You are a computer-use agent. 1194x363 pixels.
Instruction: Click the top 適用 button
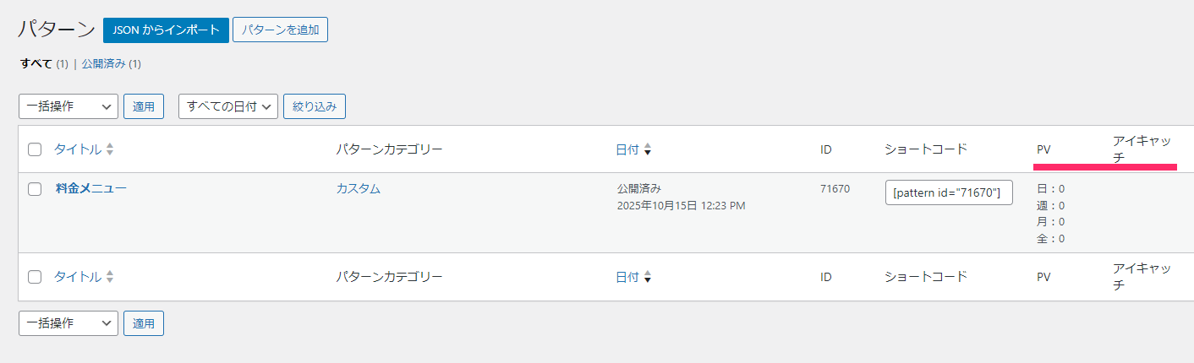coord(144,106)
